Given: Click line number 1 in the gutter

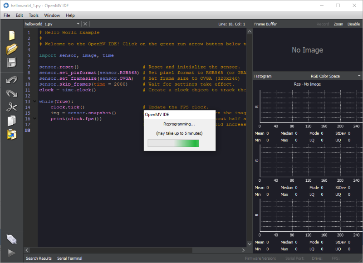Looking at the screenshot, I should [29, 32].
